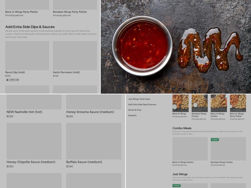The height and width of the screenshot is (188, 251).
Task: Click the Bone-In Wings Party Platter small thumbnail
Action: click(238, 103)
